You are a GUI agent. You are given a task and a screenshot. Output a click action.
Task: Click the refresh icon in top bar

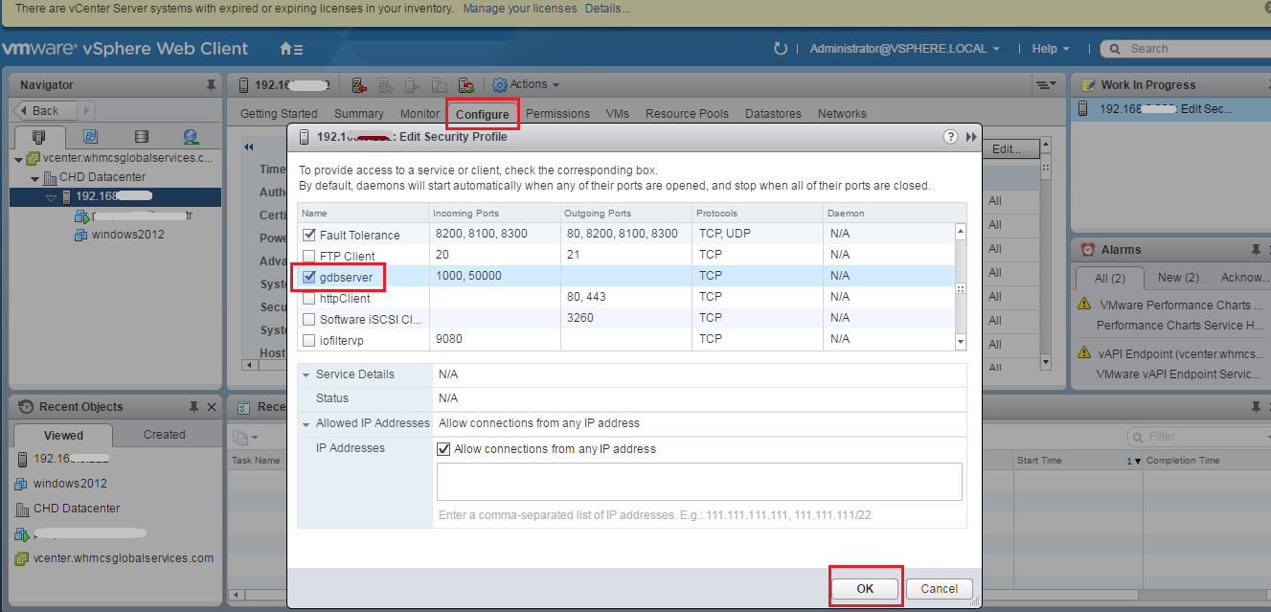(780, 49)
